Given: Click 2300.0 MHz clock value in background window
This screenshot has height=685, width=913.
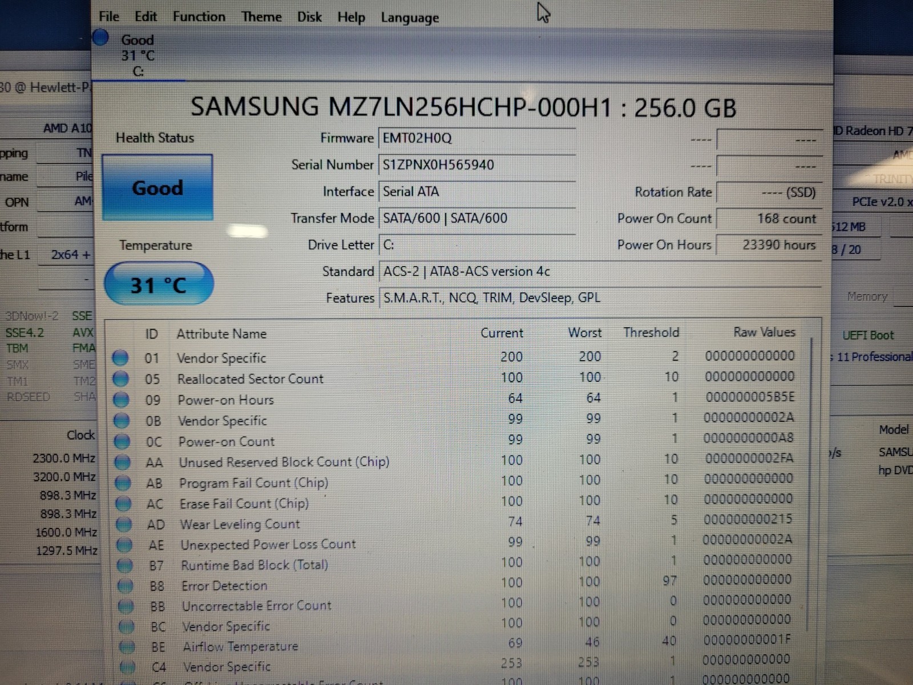Looking at the screenshot, I should pyautogui.click(x=64, y=458).
